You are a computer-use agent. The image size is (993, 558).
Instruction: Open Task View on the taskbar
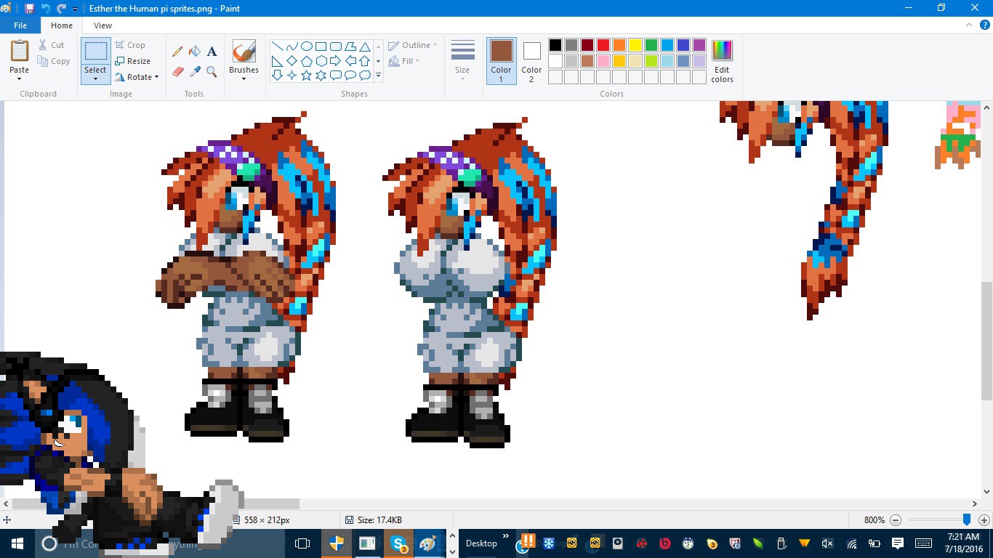click(x=302, y=543)
